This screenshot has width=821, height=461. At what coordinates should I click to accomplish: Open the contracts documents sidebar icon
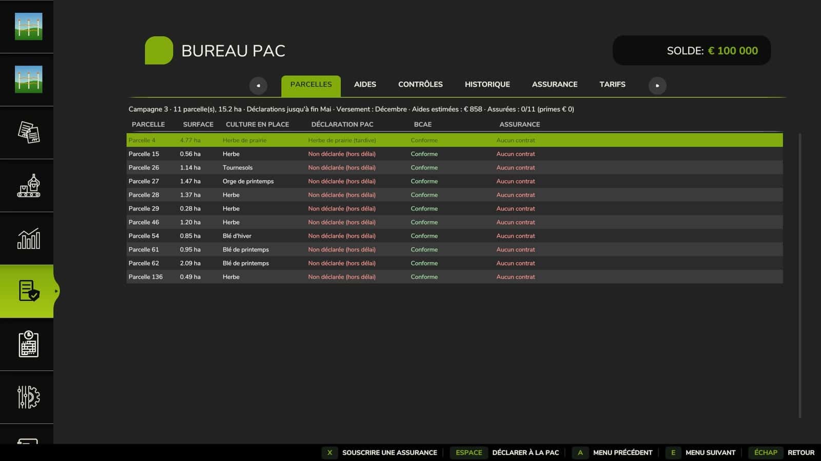pyautogui.click(x=28, y=132)
